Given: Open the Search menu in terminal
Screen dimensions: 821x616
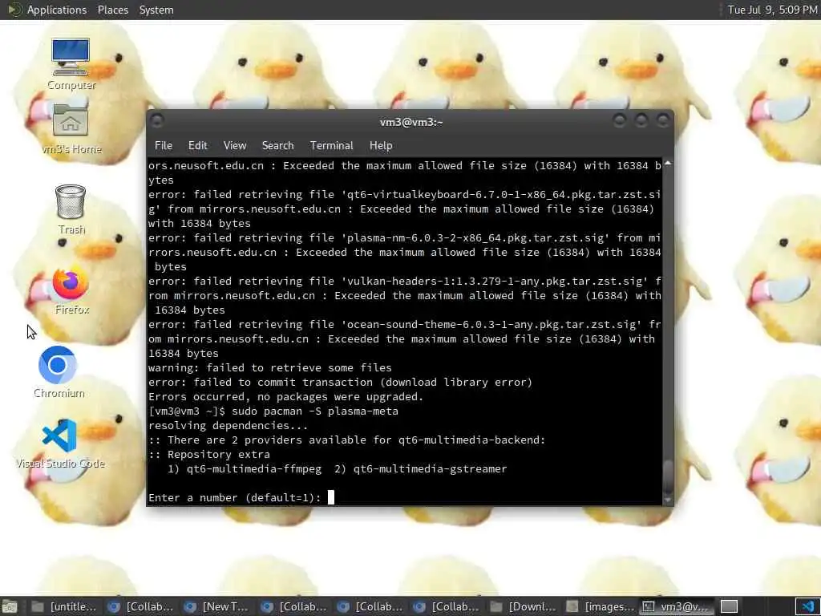Looking at the screenshot, I should click(x=277, y=146).
